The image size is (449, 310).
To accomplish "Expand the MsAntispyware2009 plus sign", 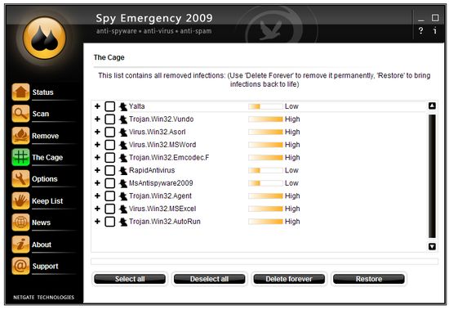I will coord(97,183).
